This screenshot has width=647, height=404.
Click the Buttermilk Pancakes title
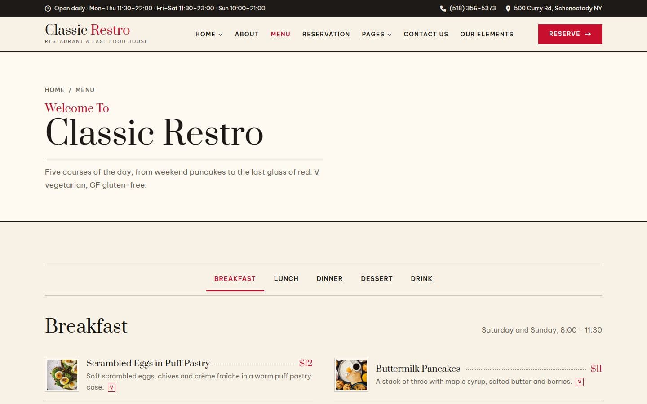click(x=418, y=369)
